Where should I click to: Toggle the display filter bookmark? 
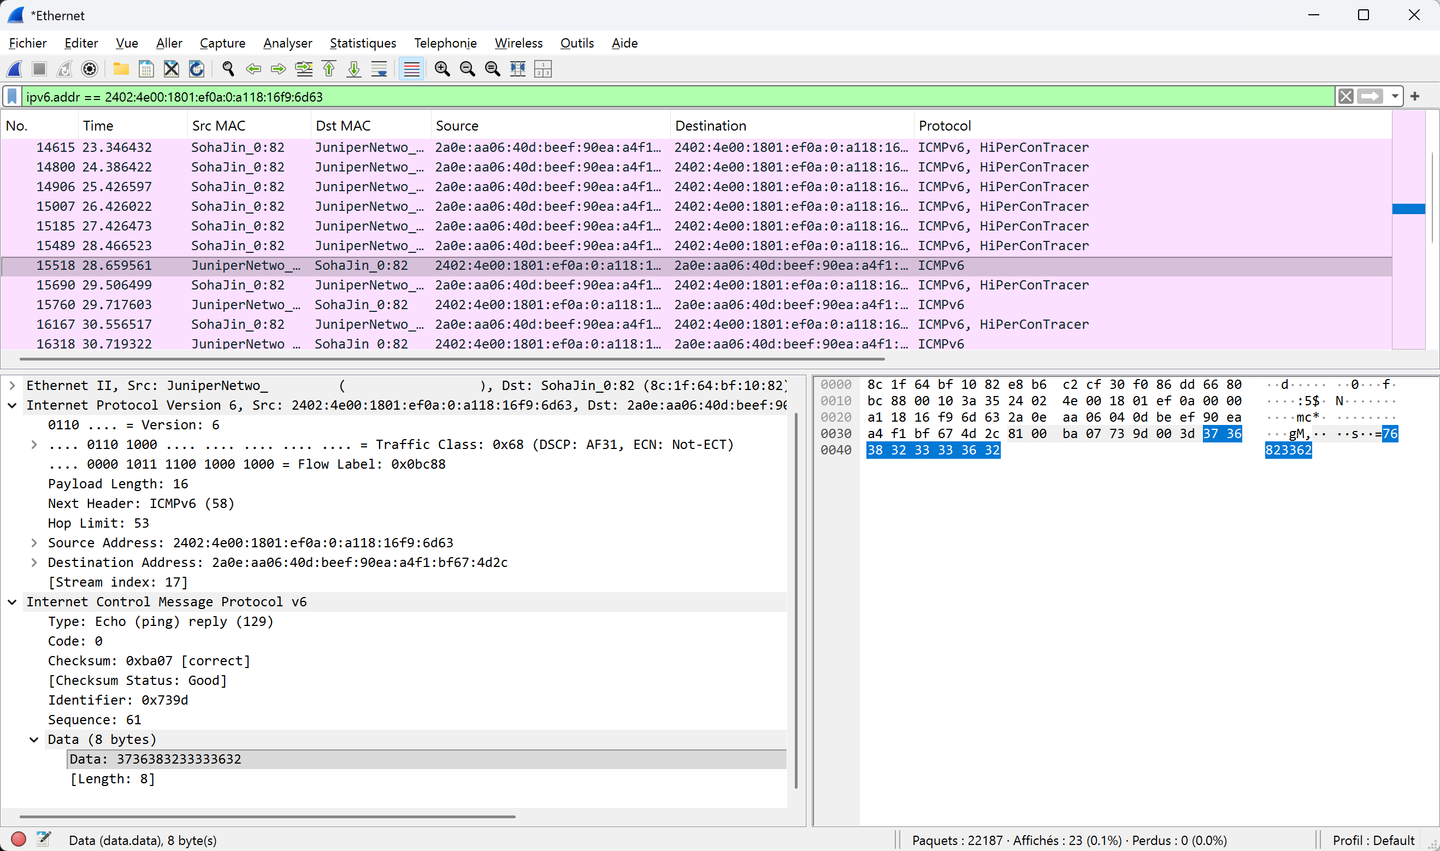[11, 96]
